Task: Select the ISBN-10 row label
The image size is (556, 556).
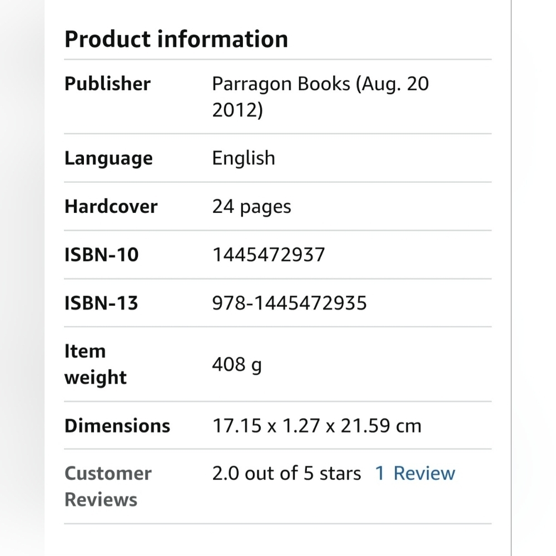Action: (102, 255)
